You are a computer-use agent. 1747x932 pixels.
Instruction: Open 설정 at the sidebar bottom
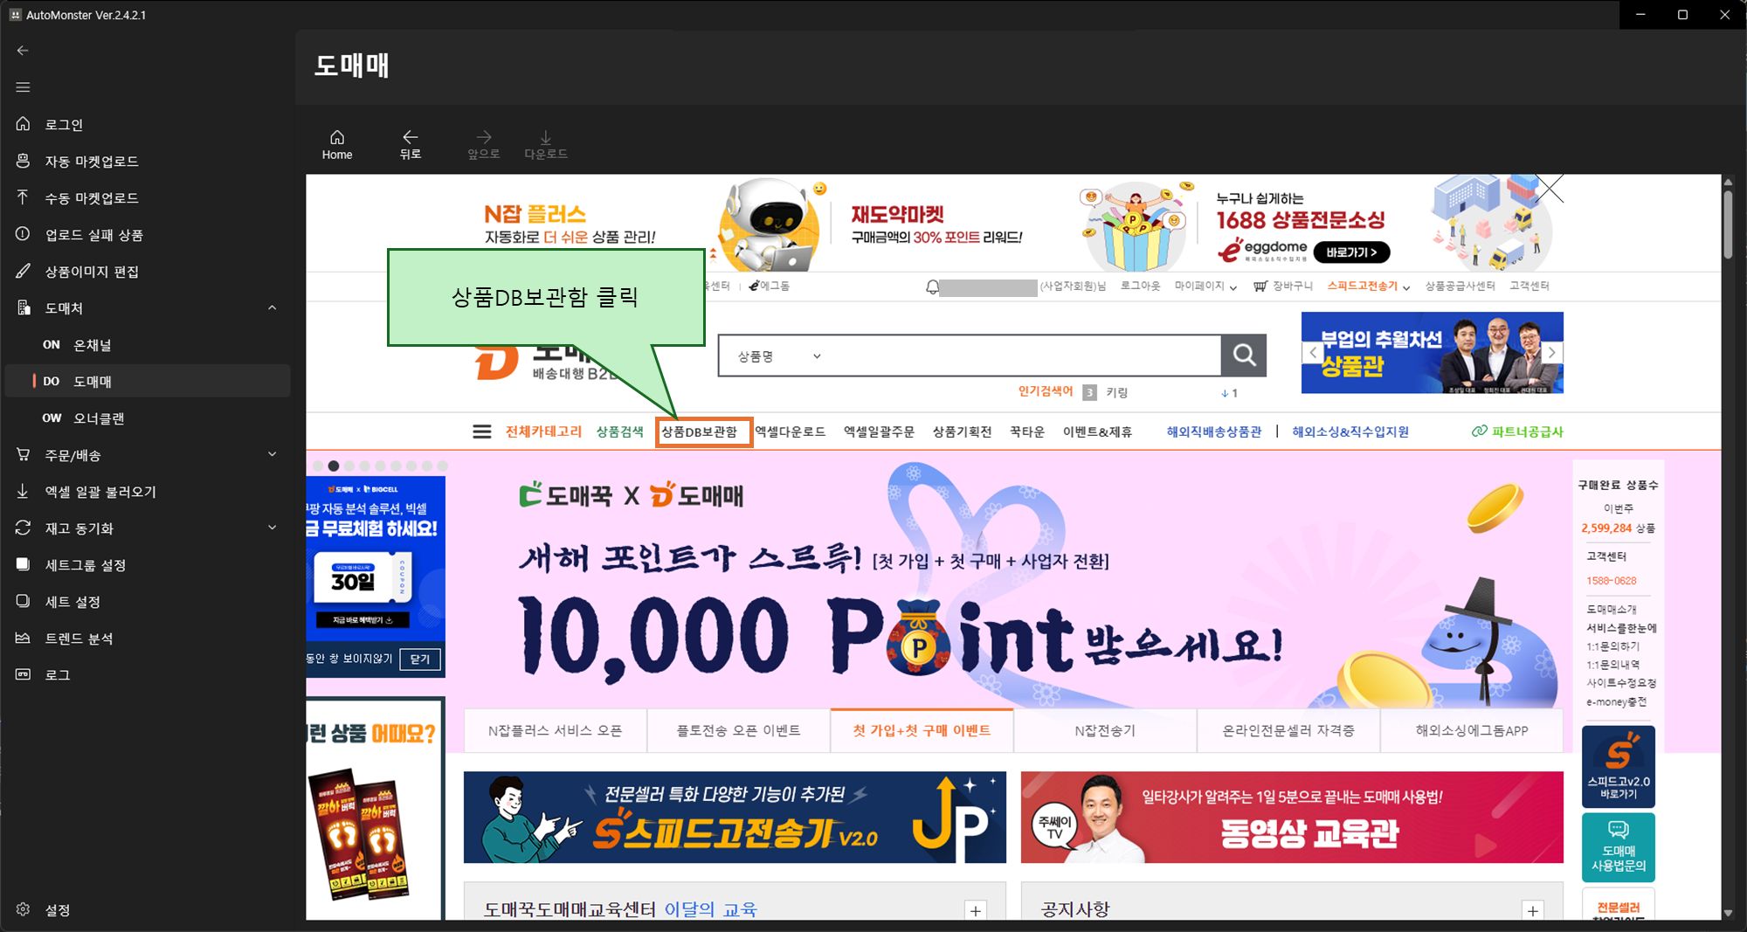[147, 910]
